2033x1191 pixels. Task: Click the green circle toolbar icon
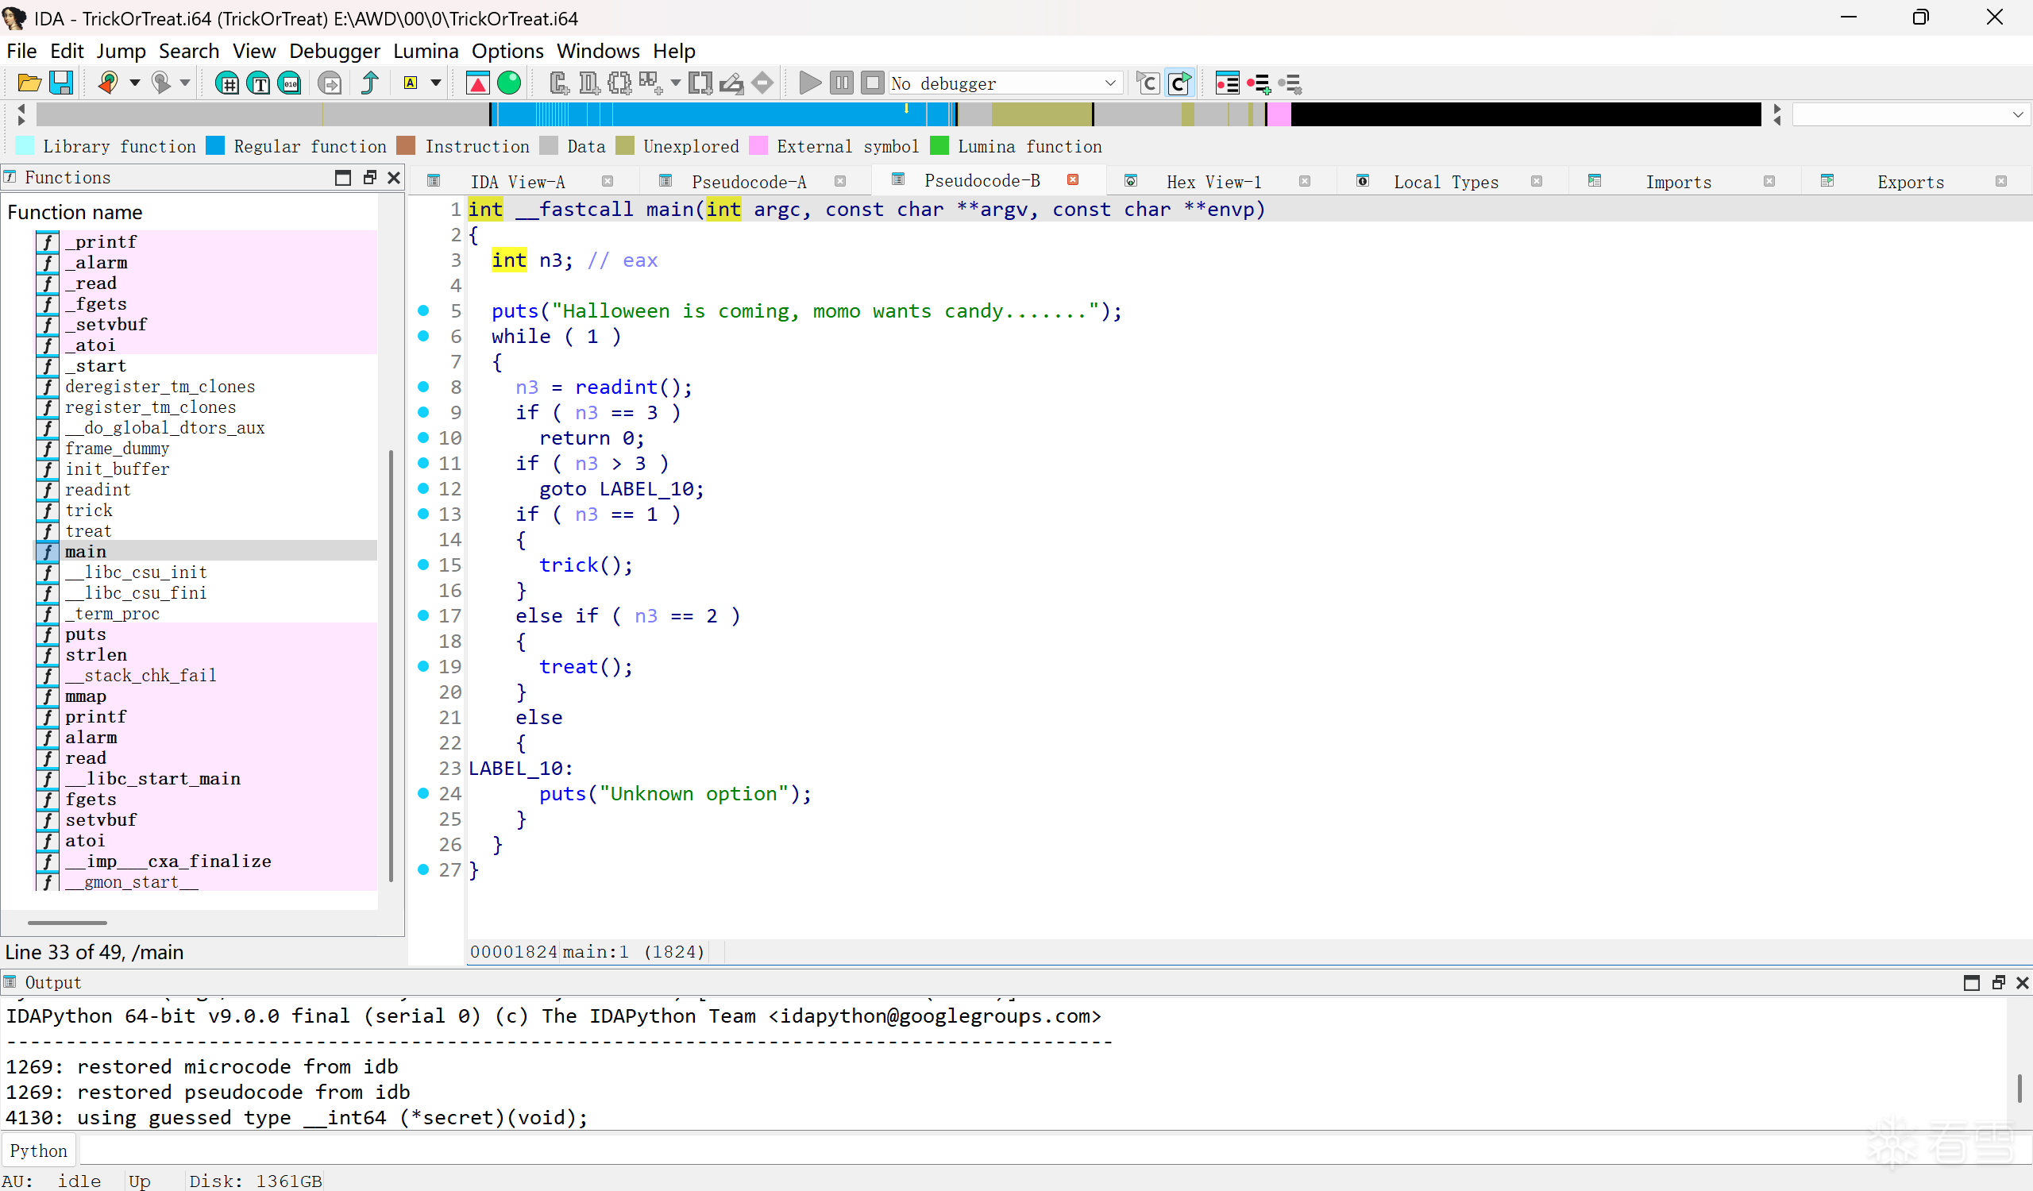[509, 83]
